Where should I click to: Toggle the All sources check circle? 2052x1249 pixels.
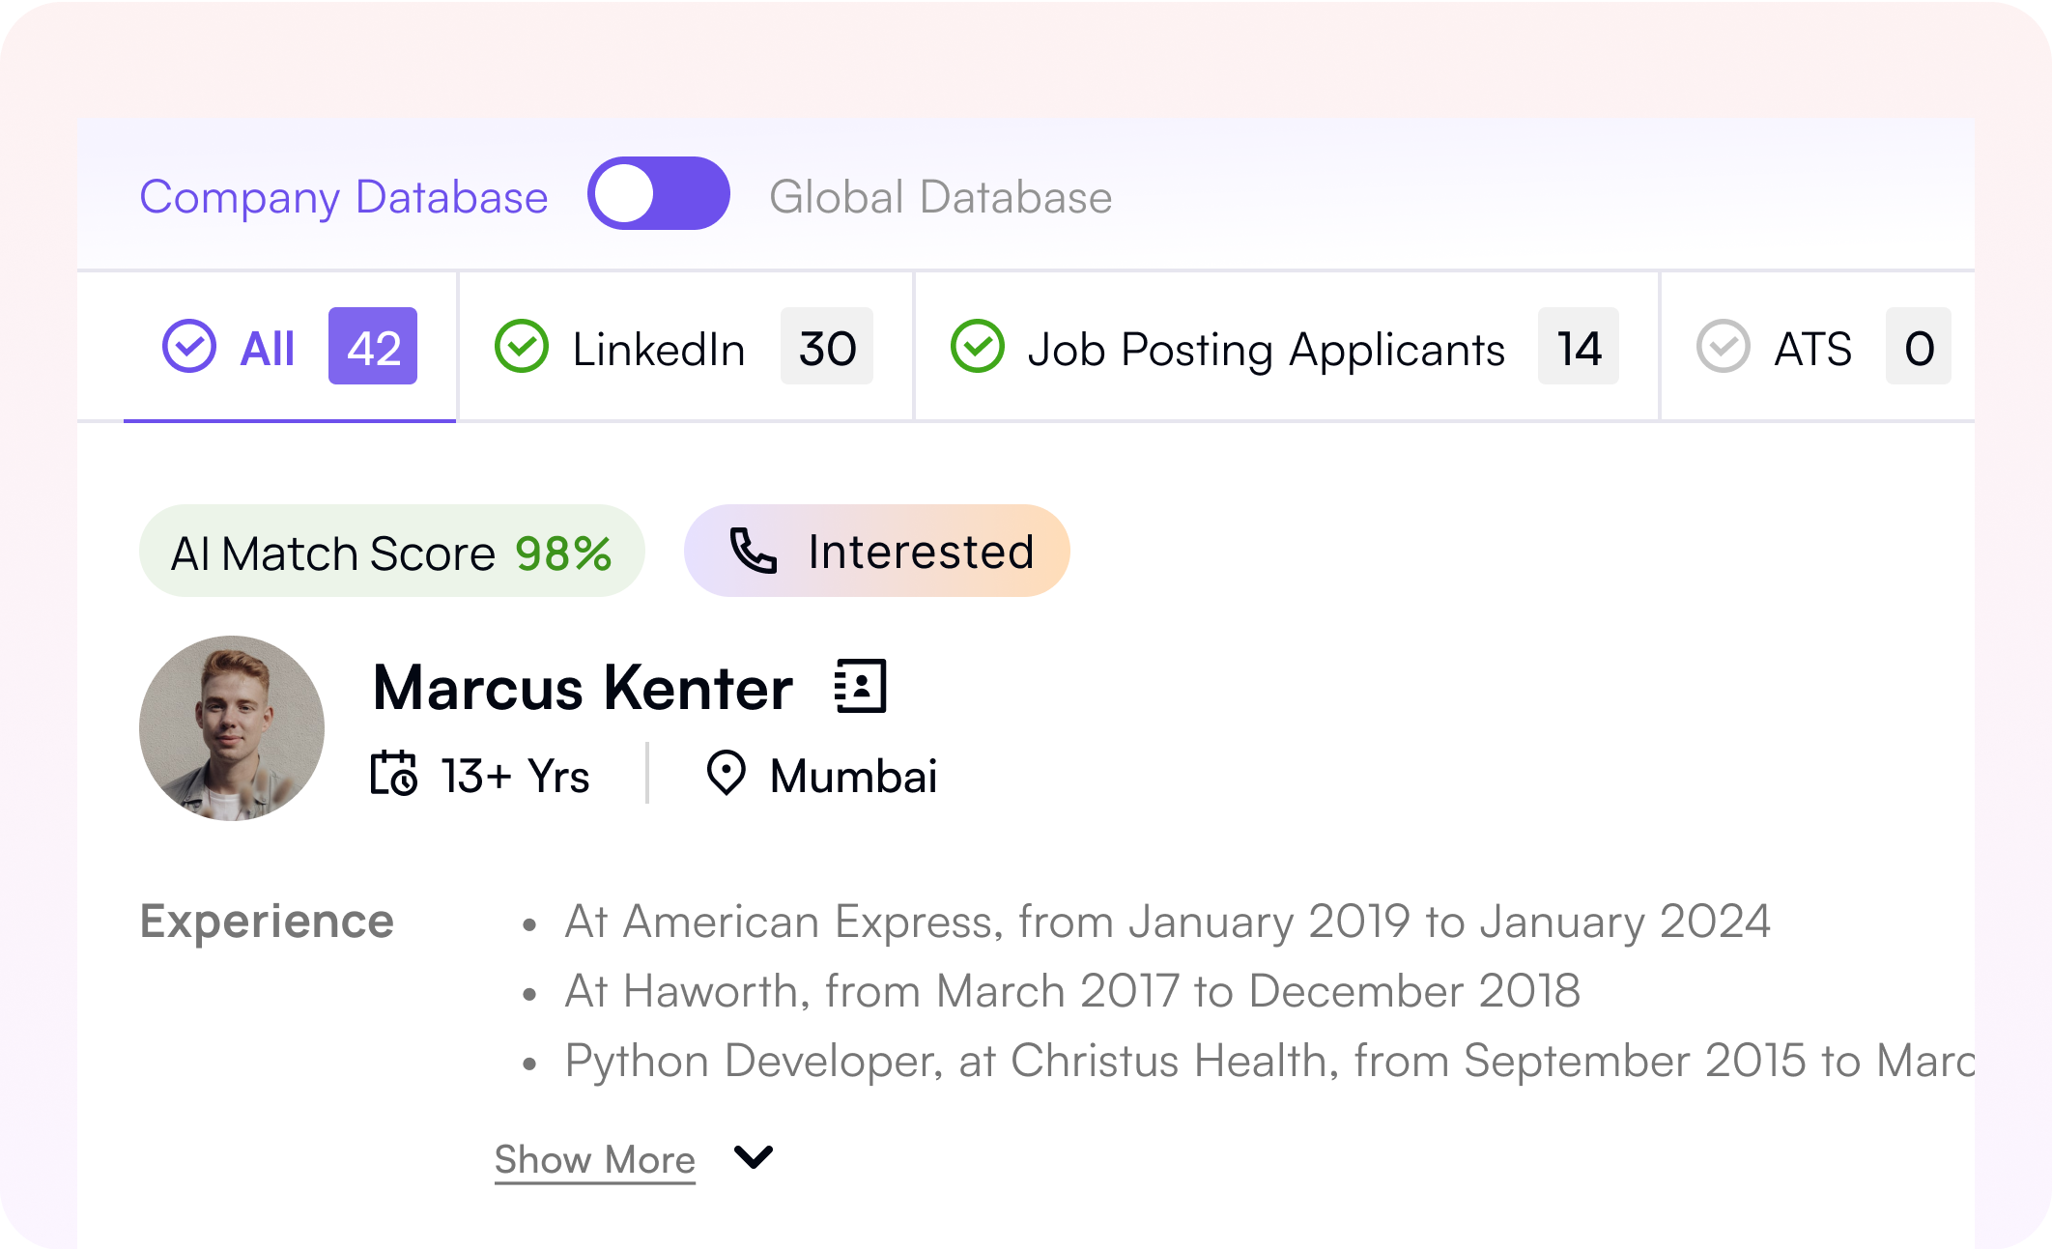[x=189, y=347]
